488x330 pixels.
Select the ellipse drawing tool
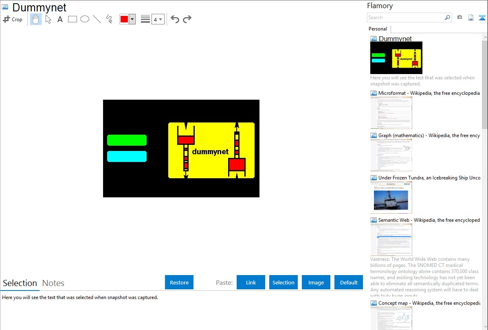coord(85,19)
